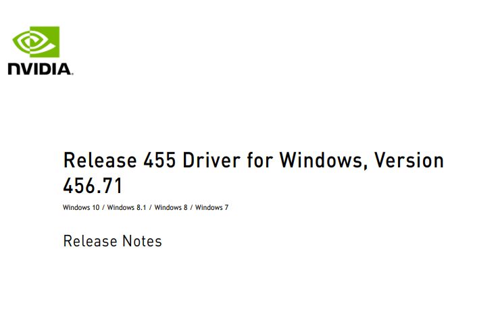
Task: Select the word "for" in the title
Action: coord(259,160)
